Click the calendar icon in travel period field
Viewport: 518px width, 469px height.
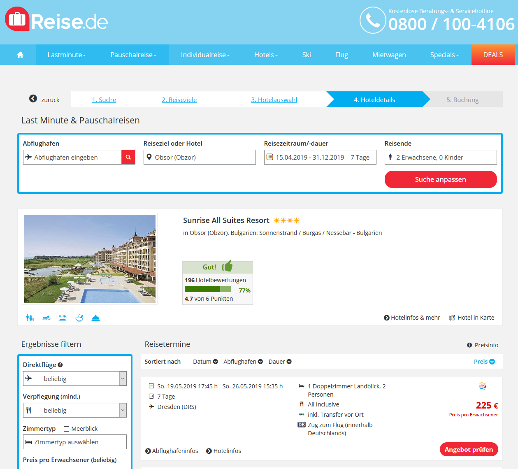tap(269, 157)
